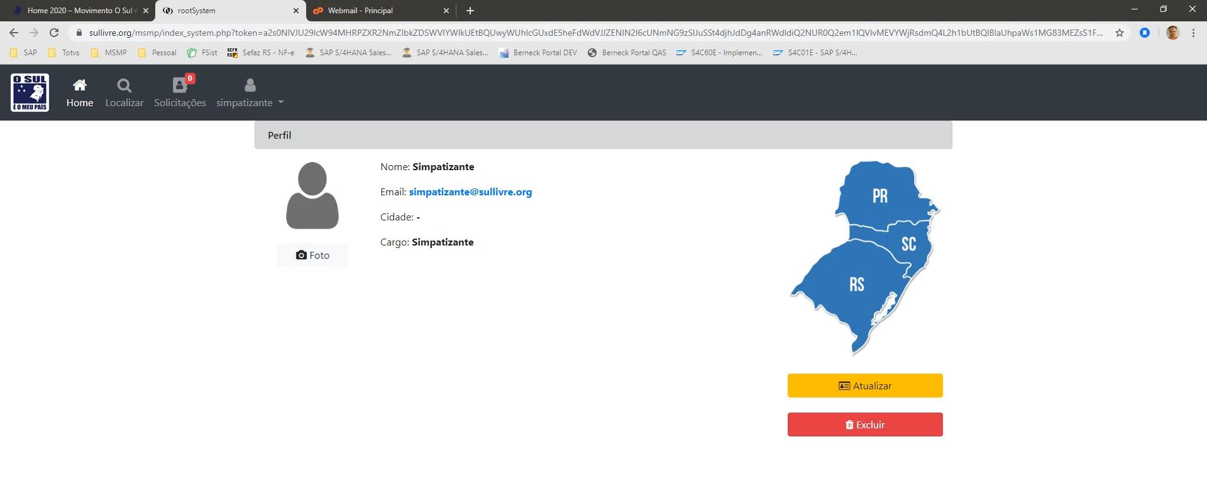
Task: Click the Foto upload button
Action: pyautogui.click(x=312, y=255)
